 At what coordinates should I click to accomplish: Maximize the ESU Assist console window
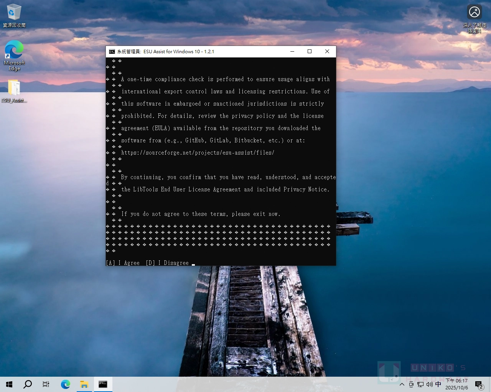tap(310, 52)
